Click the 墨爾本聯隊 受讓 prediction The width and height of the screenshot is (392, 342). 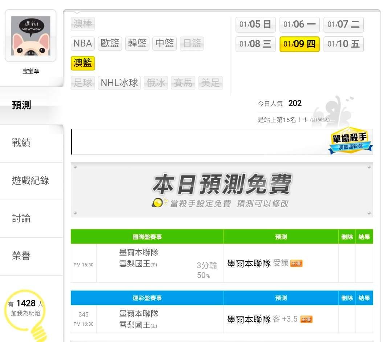click(x=258, y=263)
